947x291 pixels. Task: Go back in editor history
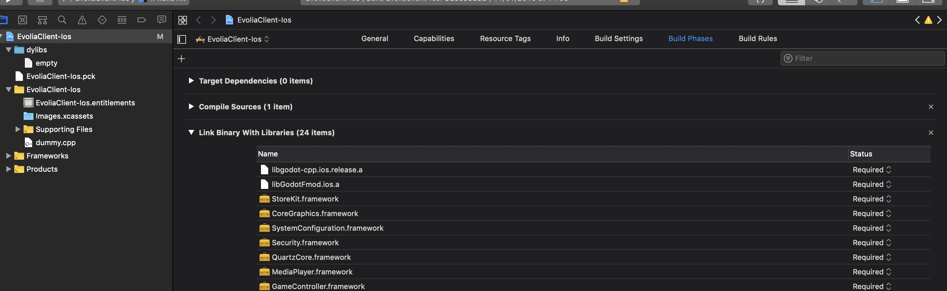pyautogui.click(x=199, y=20)
